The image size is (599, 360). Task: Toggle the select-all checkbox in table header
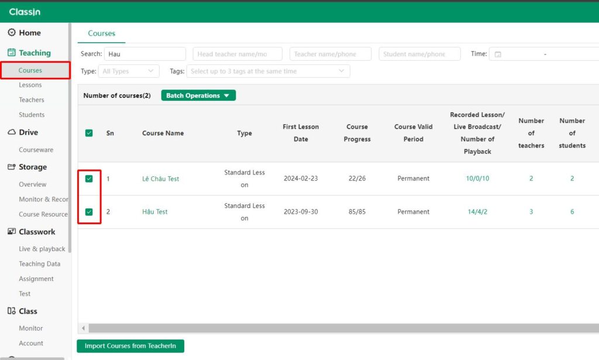point(89,133)
